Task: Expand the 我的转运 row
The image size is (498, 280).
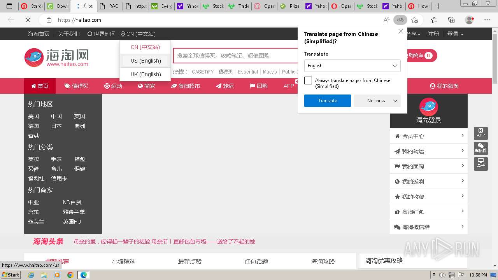Action: 428,151
